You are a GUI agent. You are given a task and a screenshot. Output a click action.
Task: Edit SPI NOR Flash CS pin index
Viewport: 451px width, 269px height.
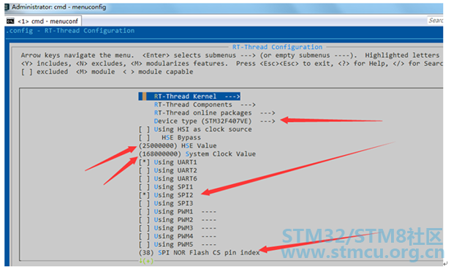pyautogui.click(x=199, y=252)
